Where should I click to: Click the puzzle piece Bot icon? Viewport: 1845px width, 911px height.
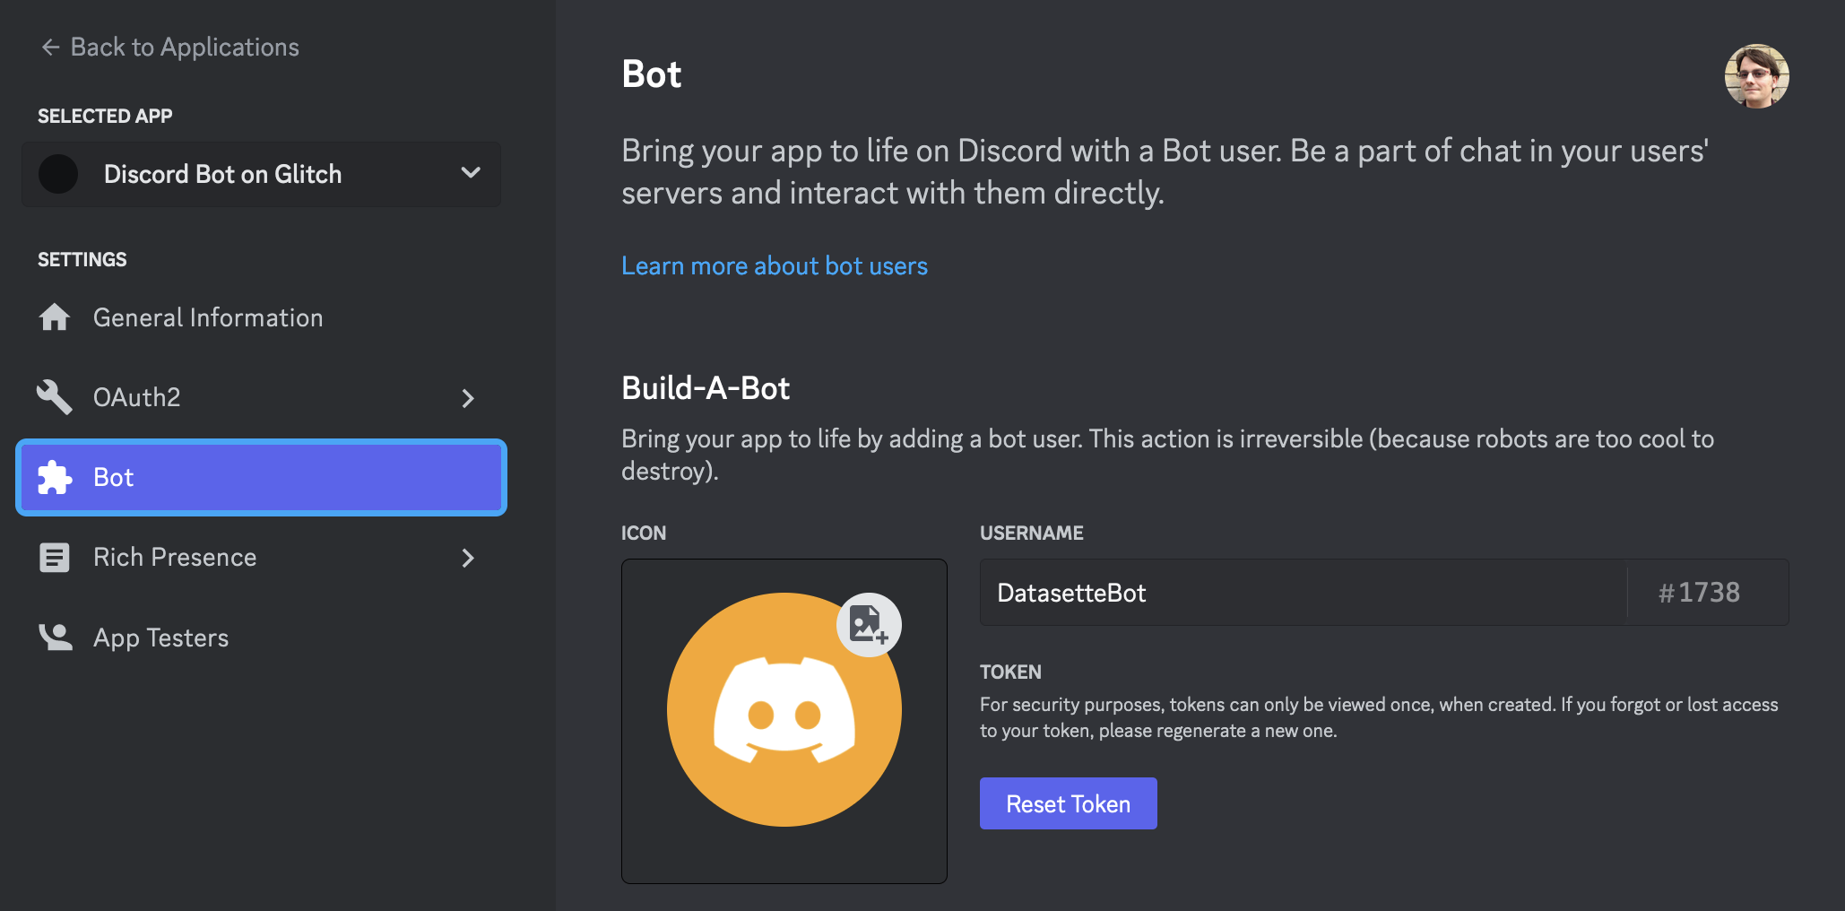point(55,478)
